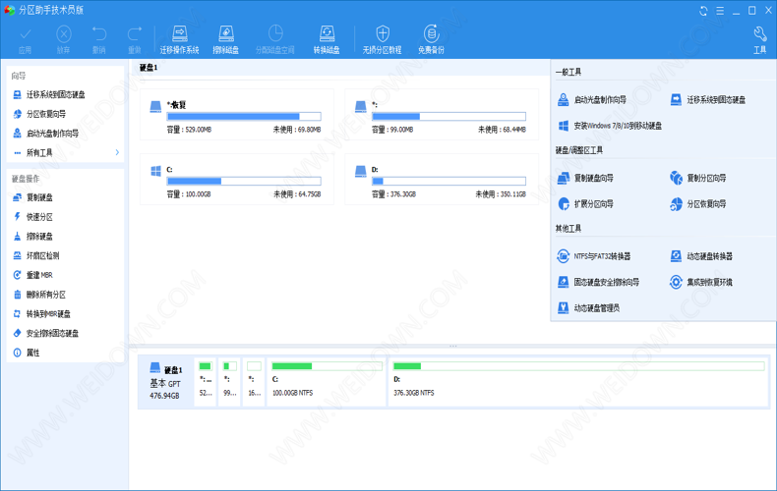The width and height of the screenshot is (777, 491).
Task: Open 迁移系统到固态硬盘 in the 一般工具 panel
Action: [x=707, y=99]
